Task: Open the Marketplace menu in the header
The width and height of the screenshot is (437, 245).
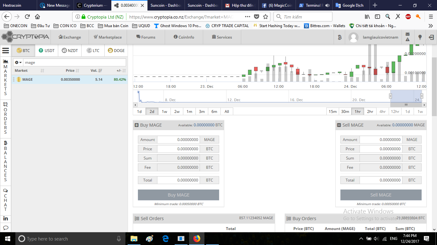Action: [x=107, y=37]
